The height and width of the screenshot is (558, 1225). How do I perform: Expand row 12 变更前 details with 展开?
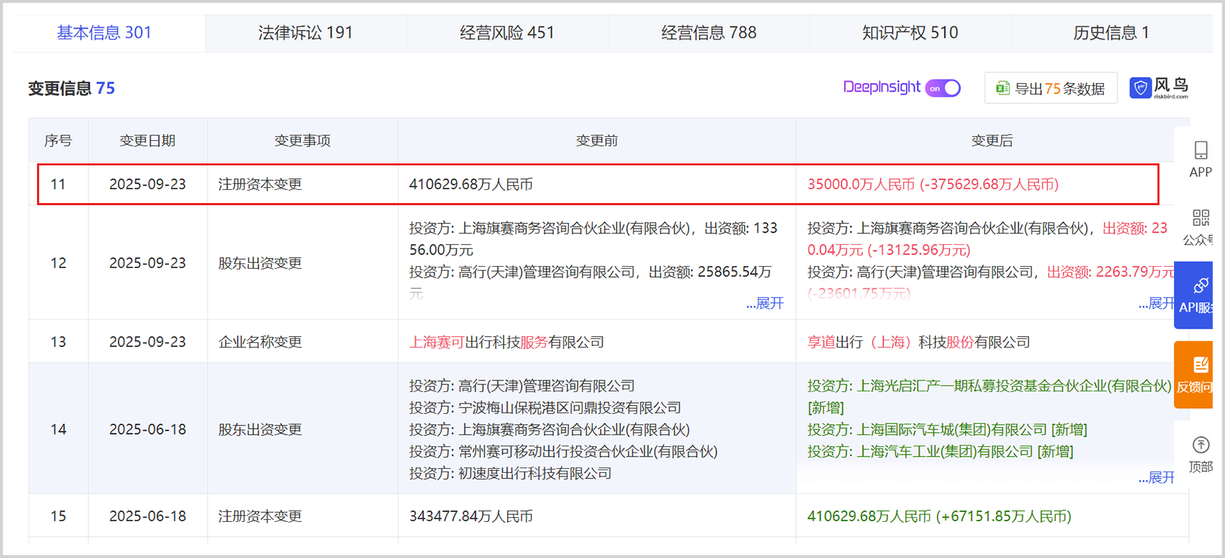tap(765, 303)
